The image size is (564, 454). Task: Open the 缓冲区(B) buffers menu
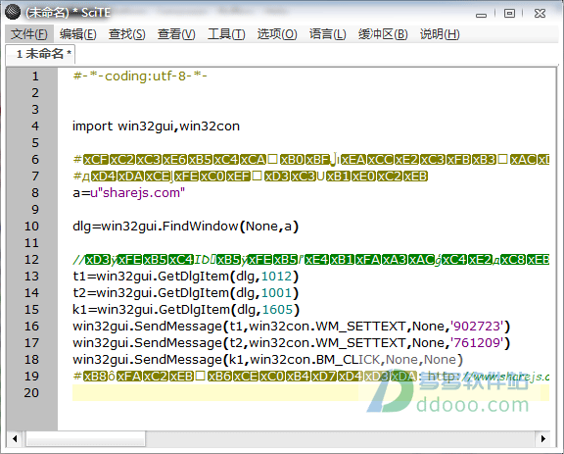[383, 34]
